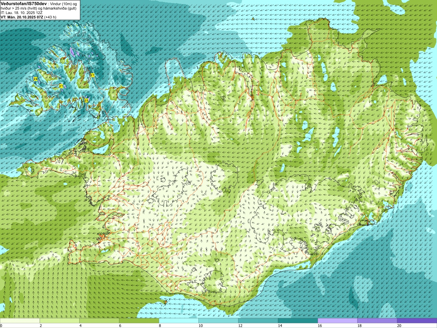This screenshot has height=328, width=437.
Task: Click the legend scale label "0"
Action: 1,326
